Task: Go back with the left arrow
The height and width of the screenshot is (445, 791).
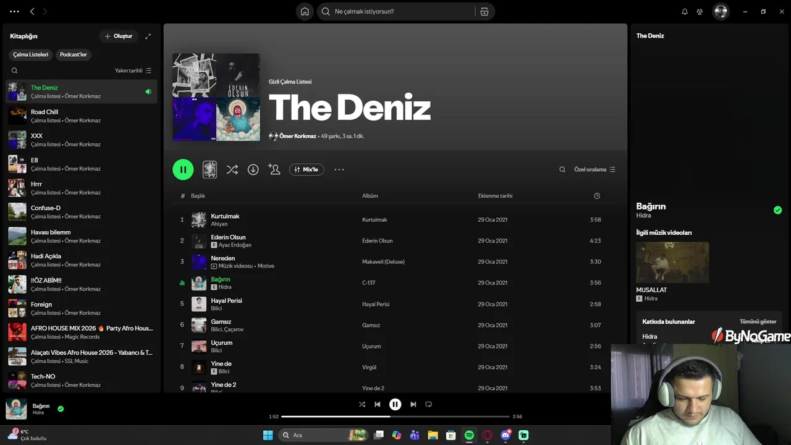Action: click(x=32, y=11)
